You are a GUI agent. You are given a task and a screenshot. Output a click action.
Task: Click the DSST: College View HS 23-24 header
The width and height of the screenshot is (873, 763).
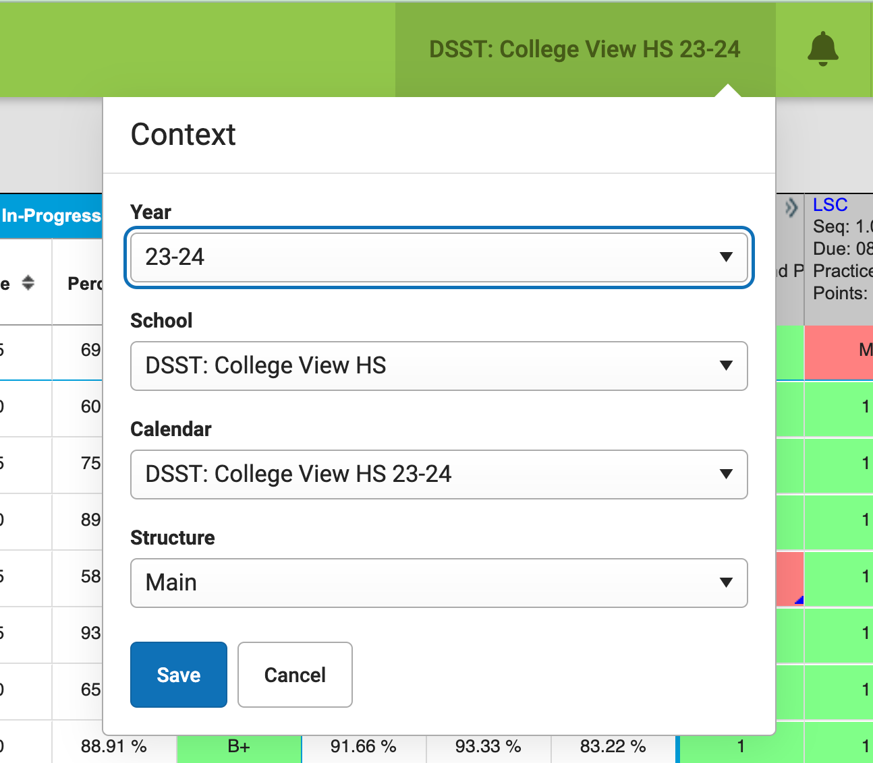coord(585,49)
